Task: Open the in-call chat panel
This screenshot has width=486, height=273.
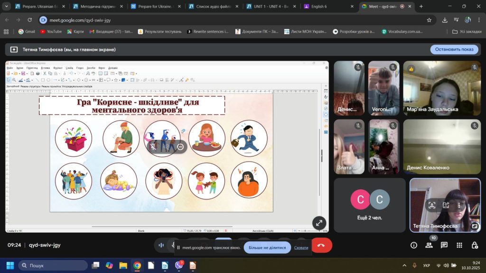Action: click(x=444, y=245)
